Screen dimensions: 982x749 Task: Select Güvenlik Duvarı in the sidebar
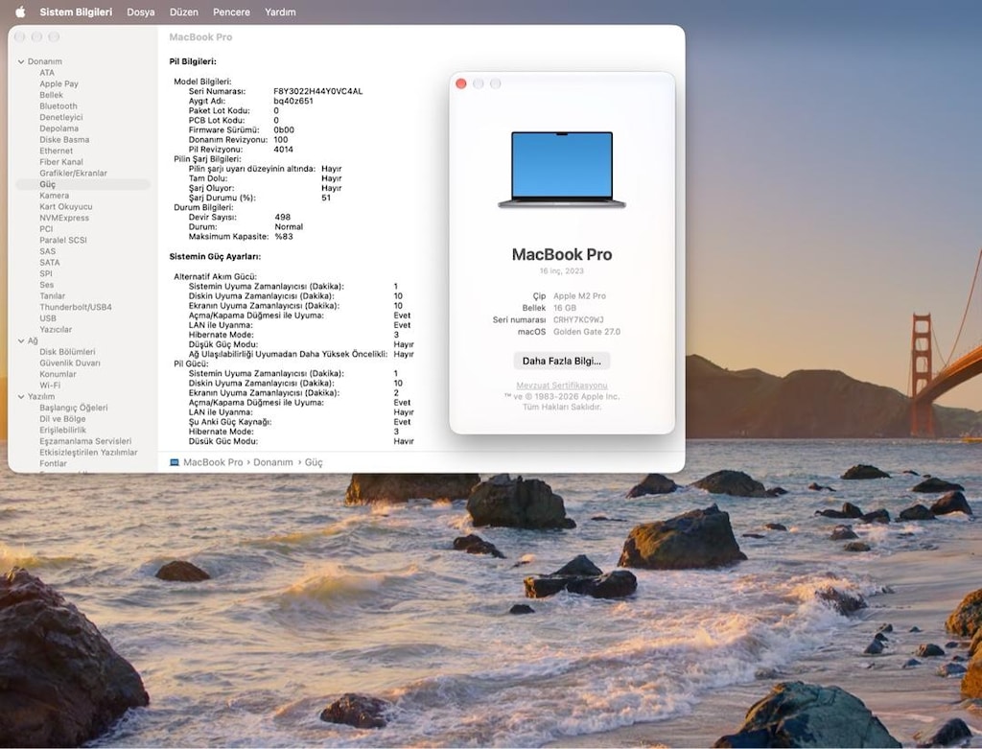coord(69,363)
